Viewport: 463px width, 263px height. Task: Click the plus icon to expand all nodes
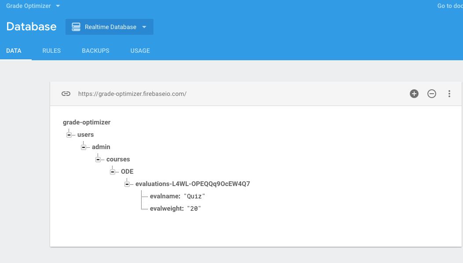click(414, 94)
